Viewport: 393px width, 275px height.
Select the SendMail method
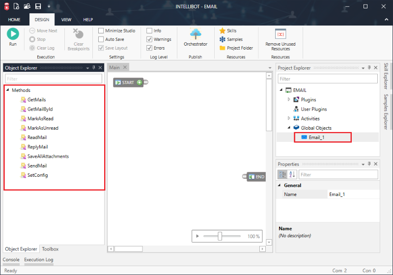37,166
